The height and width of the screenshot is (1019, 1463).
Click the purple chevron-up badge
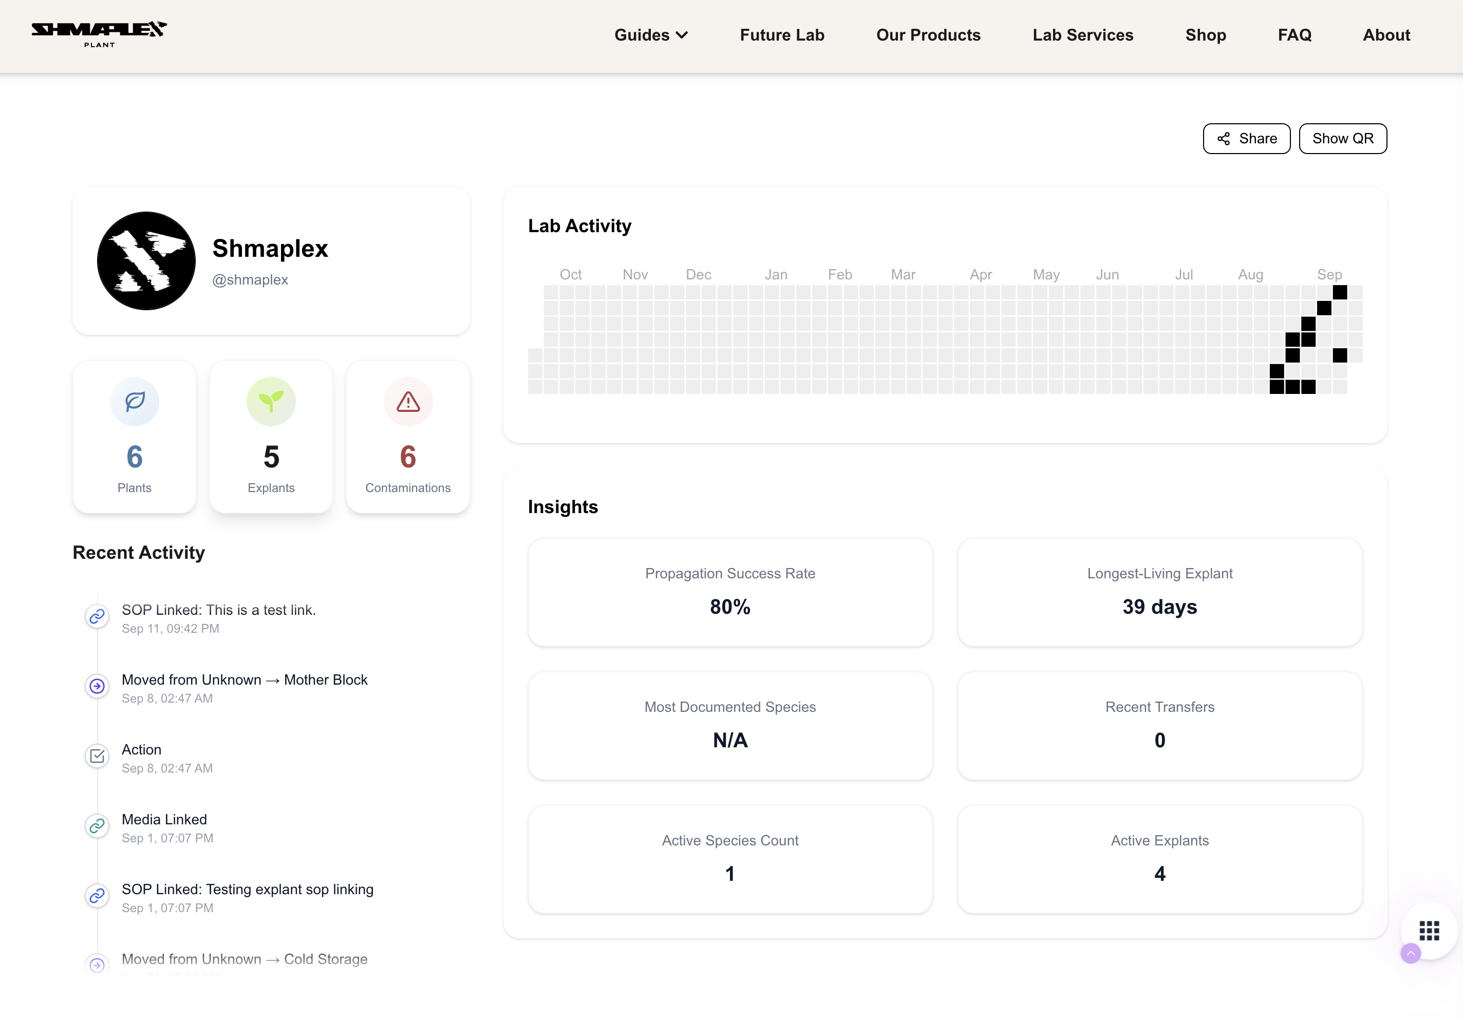click(1411, 953)
